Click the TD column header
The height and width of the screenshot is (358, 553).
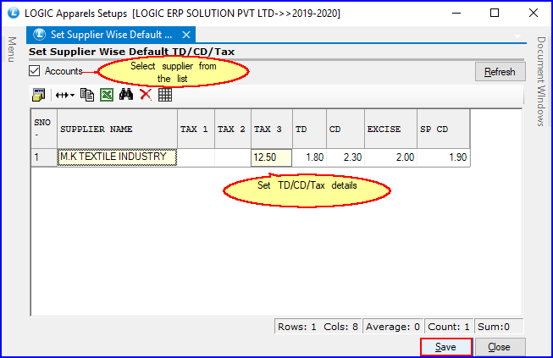[309, 129]
